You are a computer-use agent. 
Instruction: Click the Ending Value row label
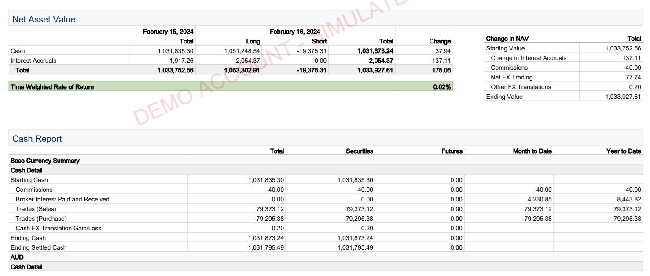coord(504,97)
